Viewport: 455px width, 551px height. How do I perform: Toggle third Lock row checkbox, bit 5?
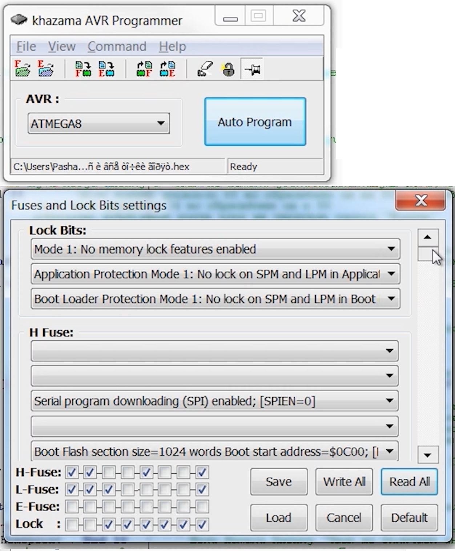109,524
